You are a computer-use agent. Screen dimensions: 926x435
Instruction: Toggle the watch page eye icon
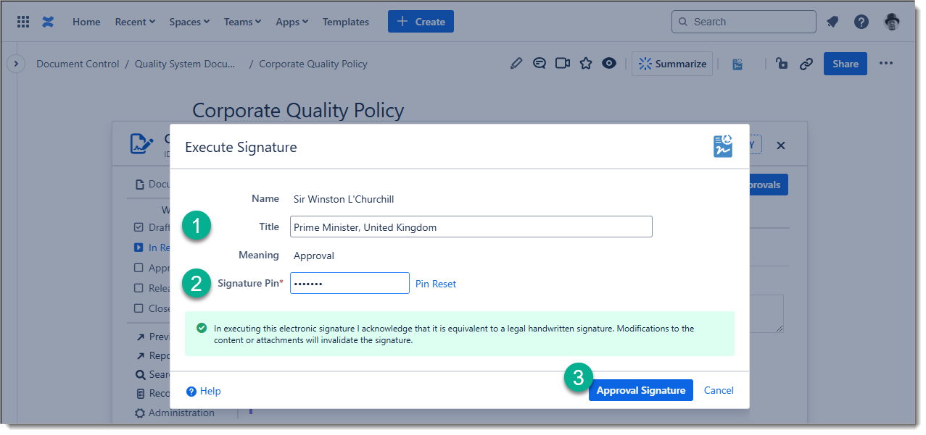tap(609, 64)
